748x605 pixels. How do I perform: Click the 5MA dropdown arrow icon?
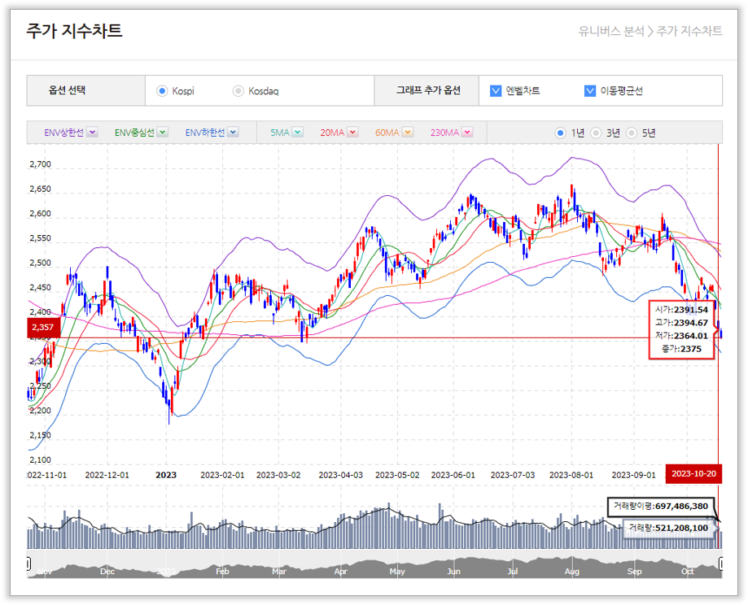point(297,133)
